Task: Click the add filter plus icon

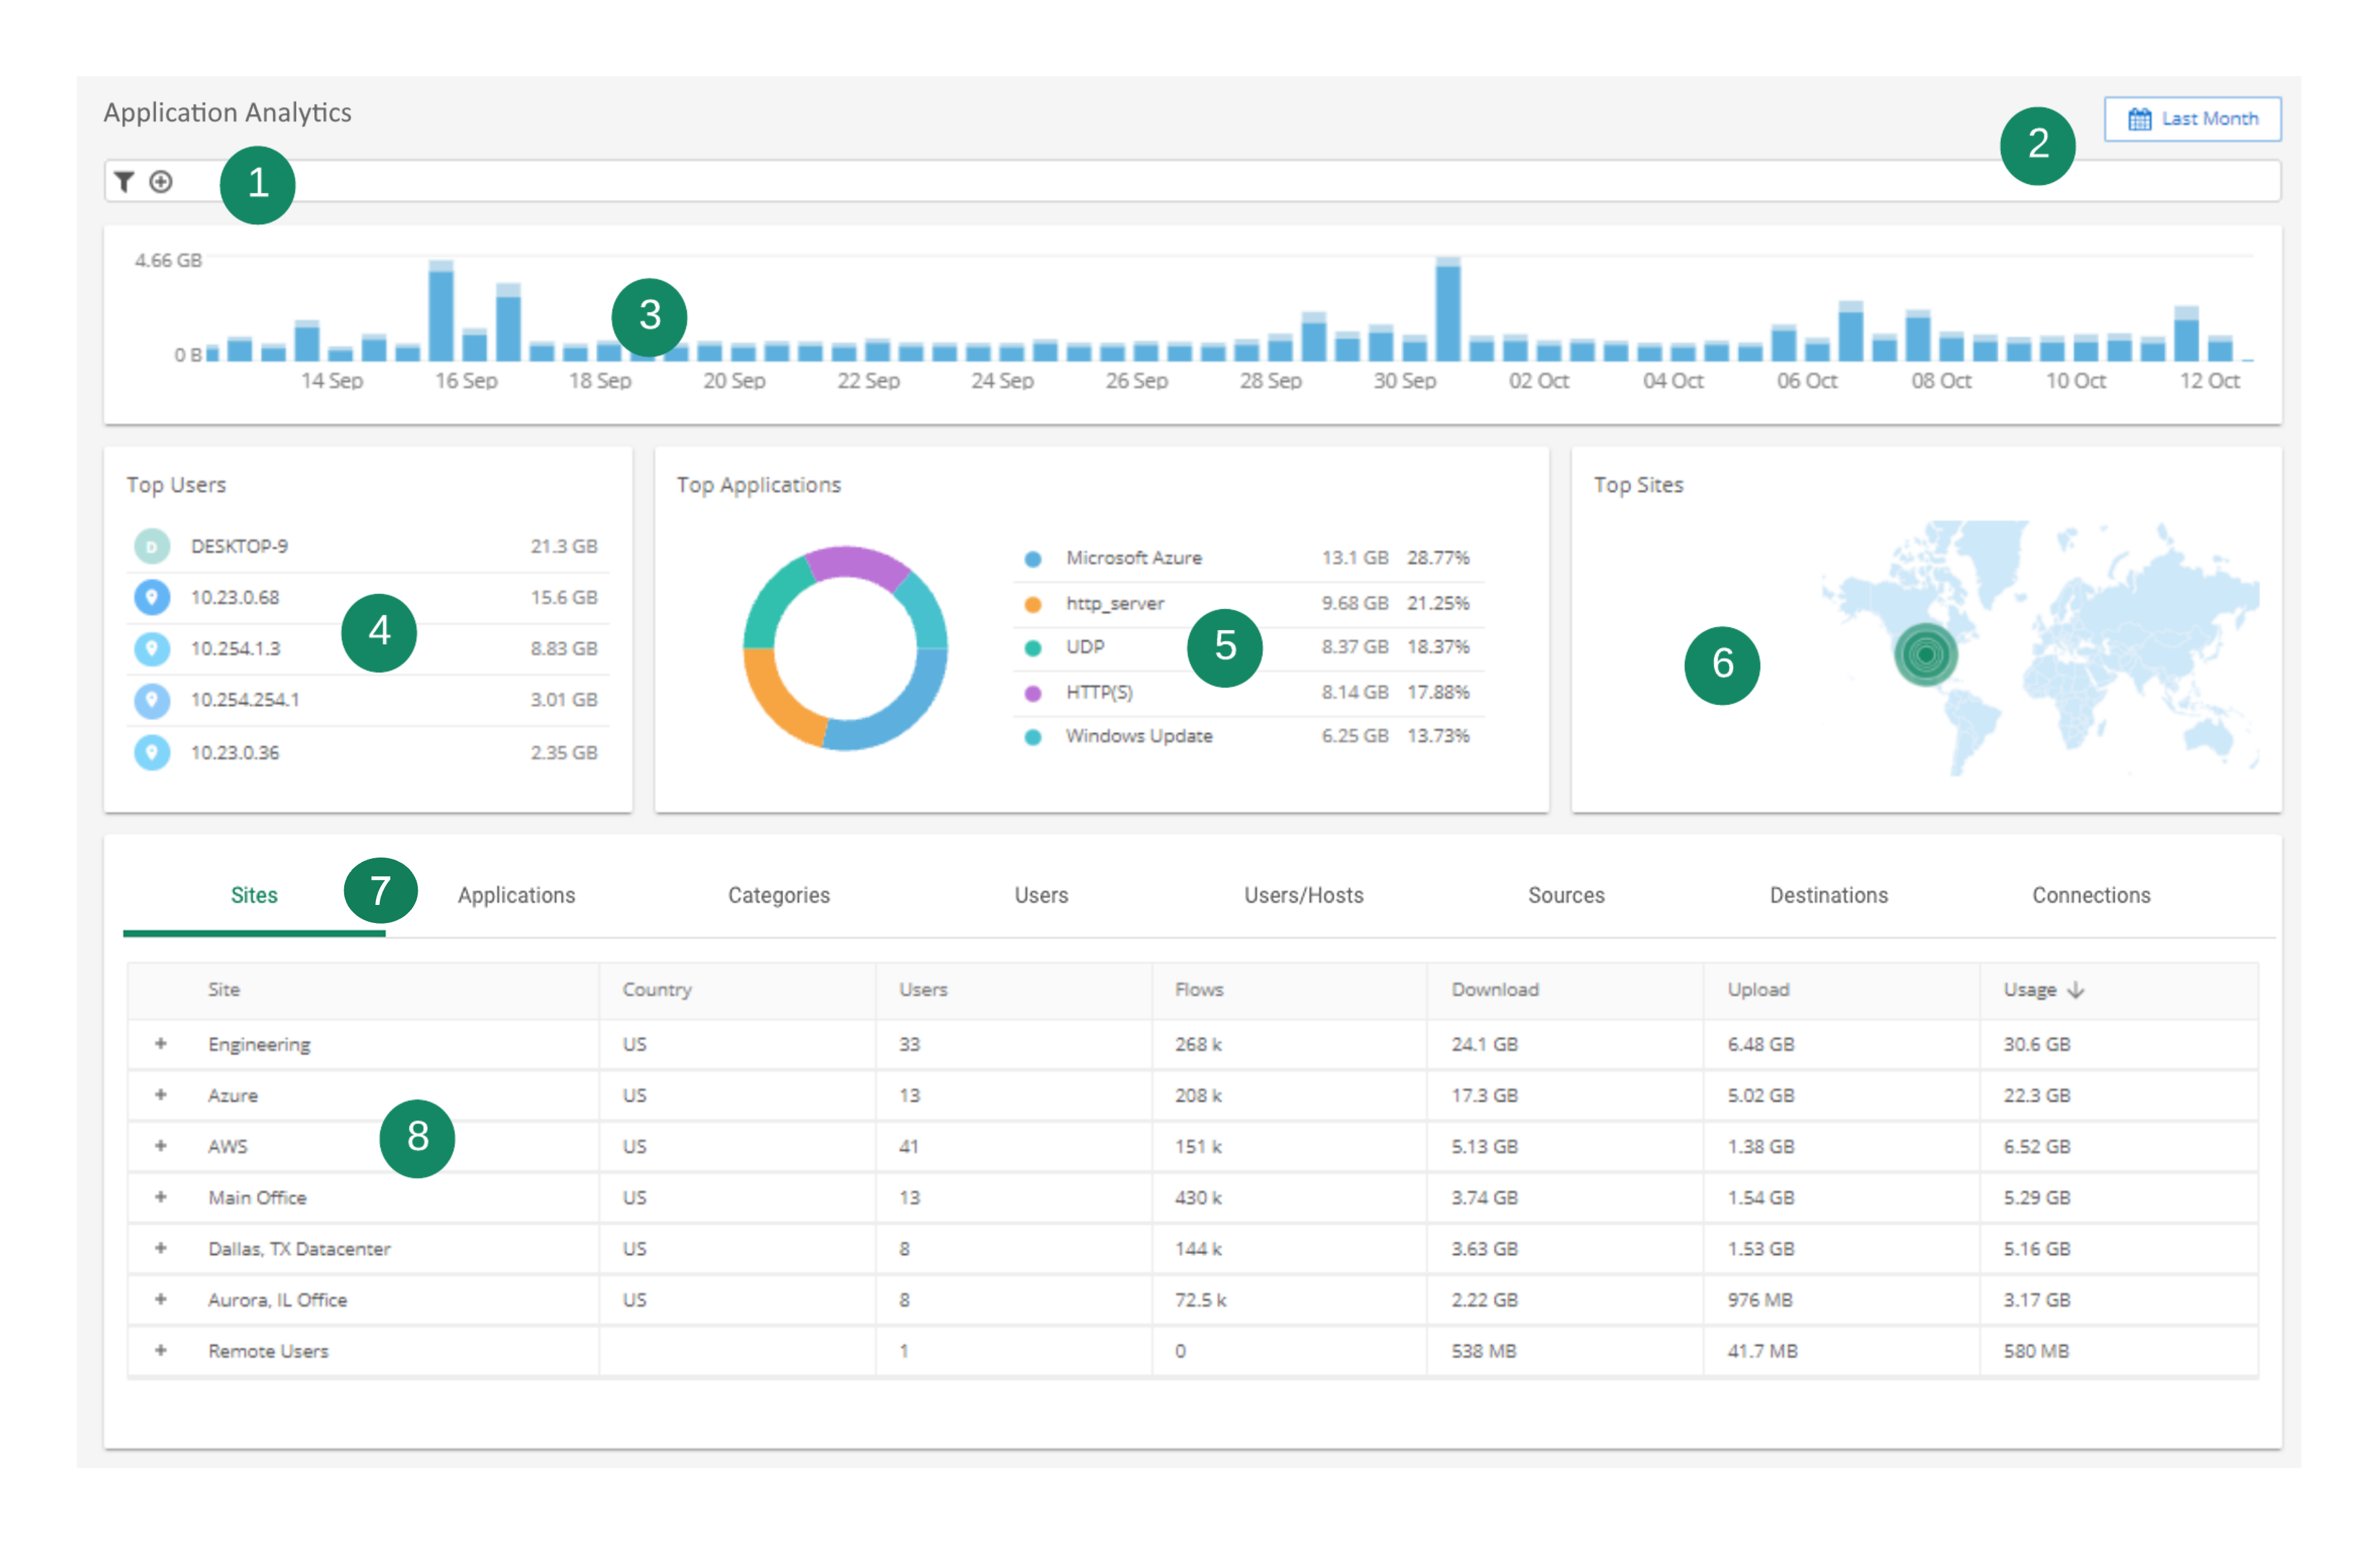Action: coord(161,181)
